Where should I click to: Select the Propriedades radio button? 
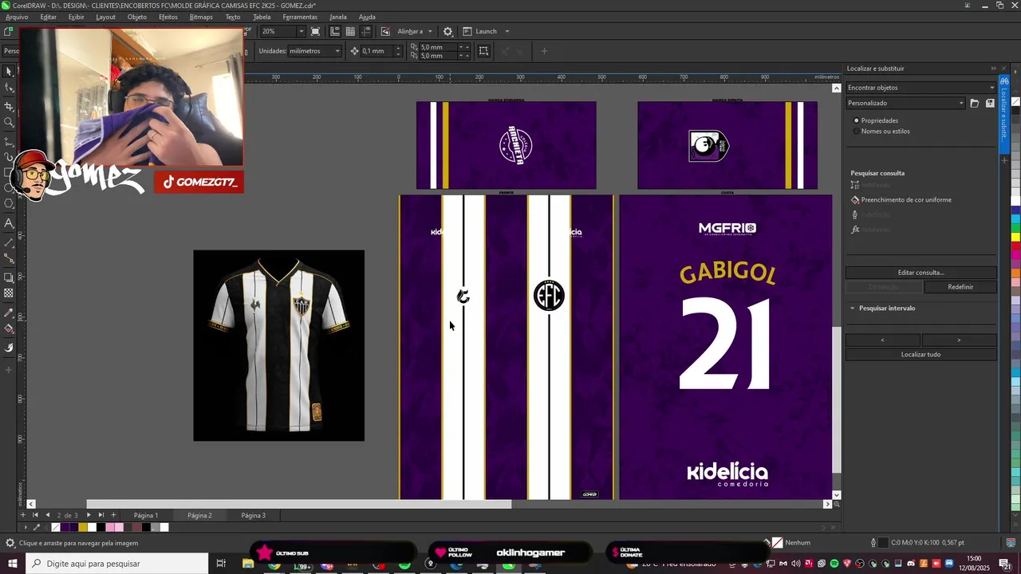click(x=857, y=120)
